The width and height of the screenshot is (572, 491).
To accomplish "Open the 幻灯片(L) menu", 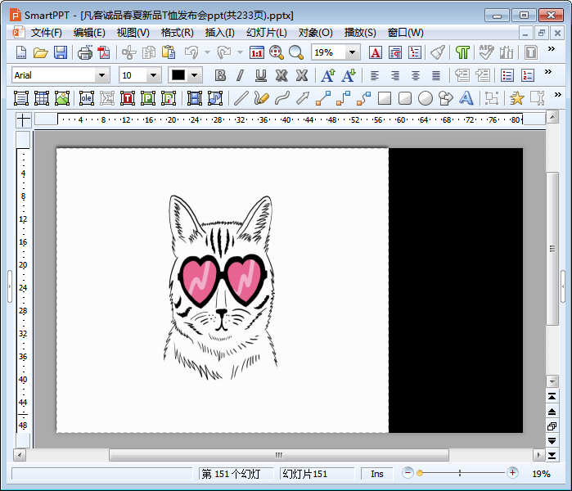I will tap(266, 33).
